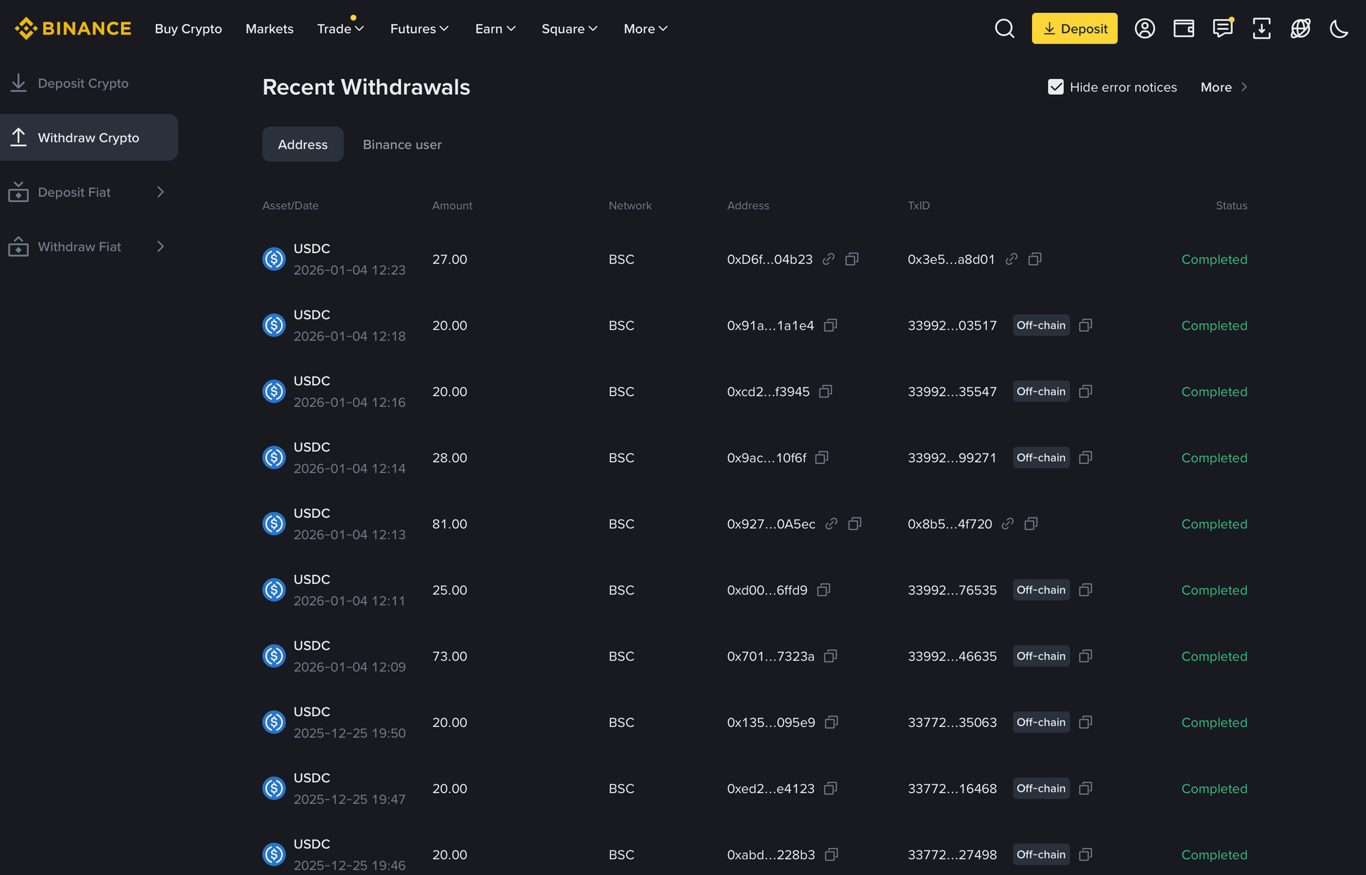Viewport: 1366px width, 875px height.
Task: Select the Binance user tab
Action: point(402,144)
